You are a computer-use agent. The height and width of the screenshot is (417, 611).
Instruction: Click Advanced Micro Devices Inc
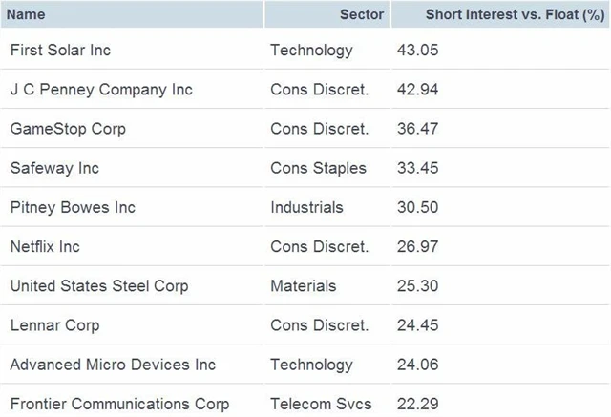point(113,365)
